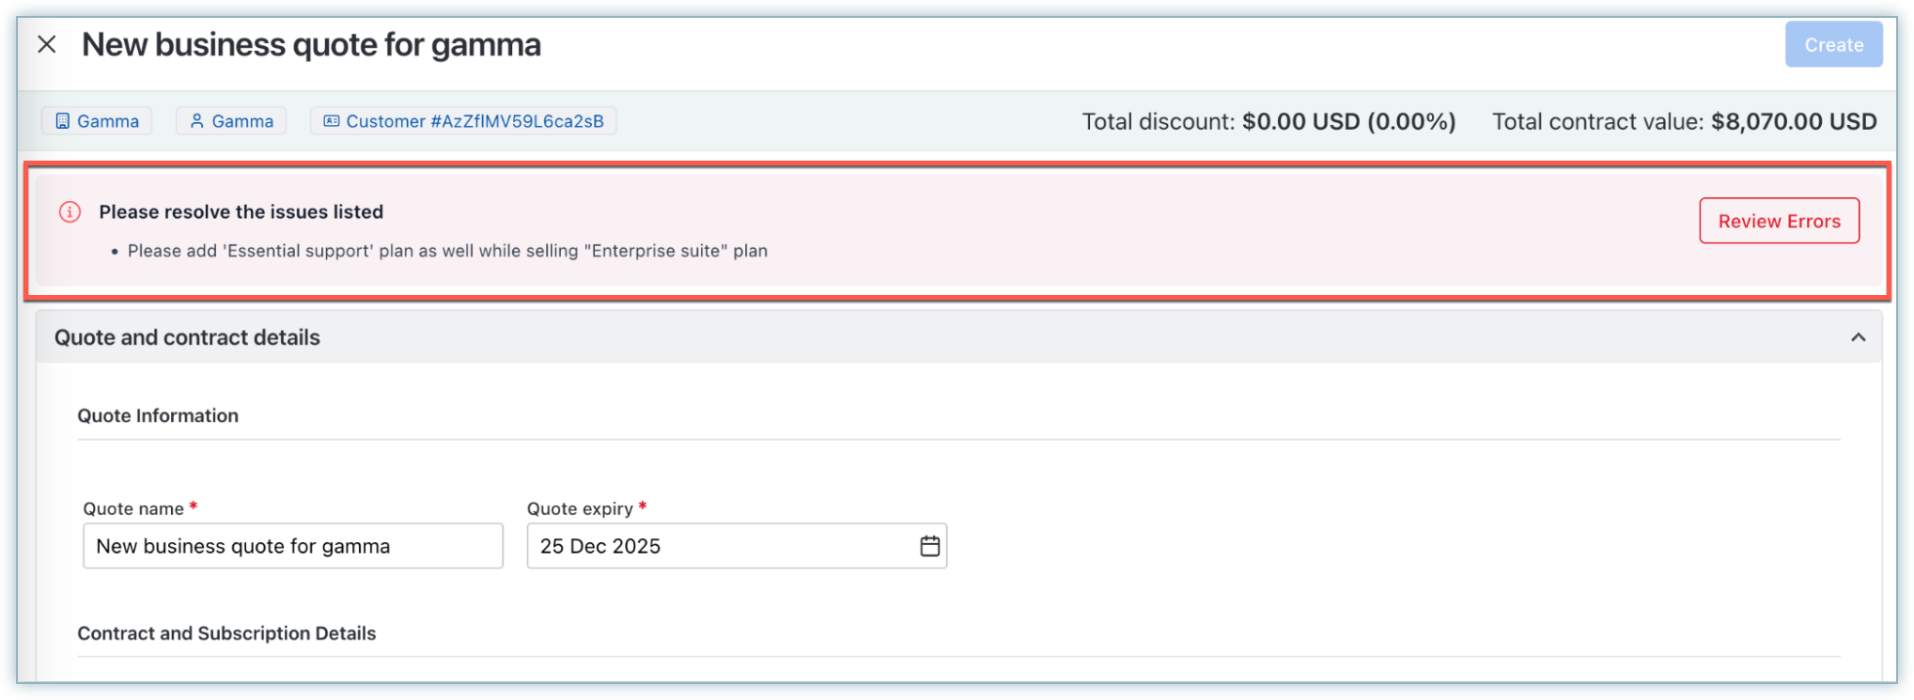Screen dimensions: 1914x700
Task: Click Contract and Subscription Details subheading
Action: tap(226, 633)
